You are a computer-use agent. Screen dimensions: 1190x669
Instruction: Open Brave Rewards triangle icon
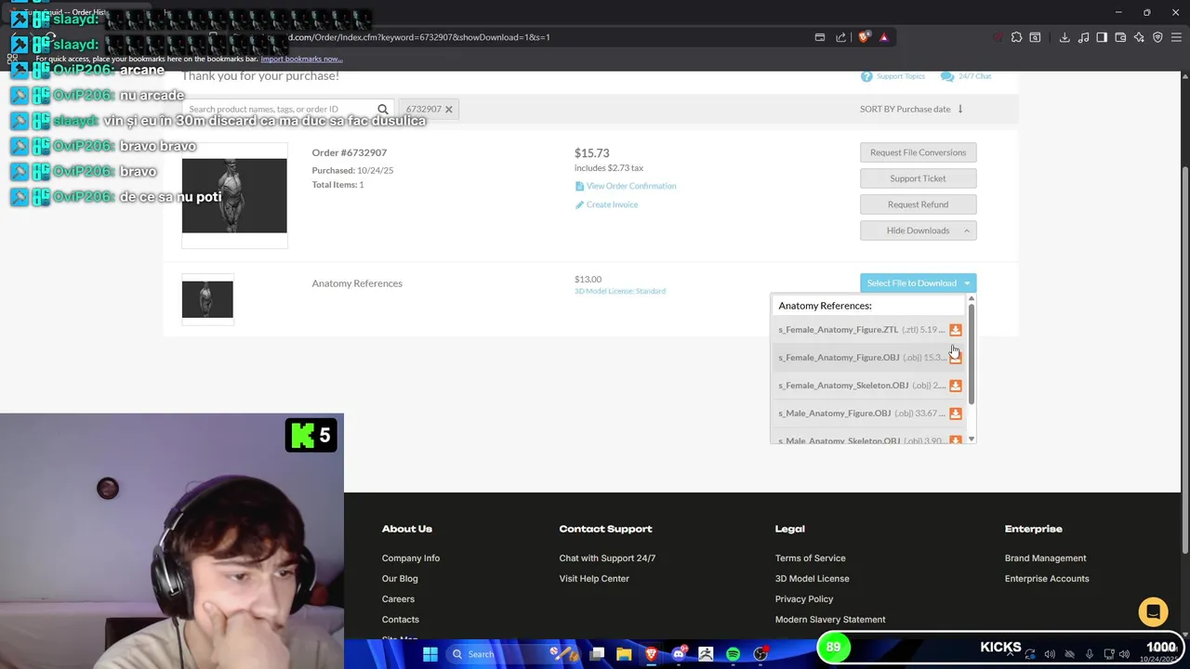883,37
